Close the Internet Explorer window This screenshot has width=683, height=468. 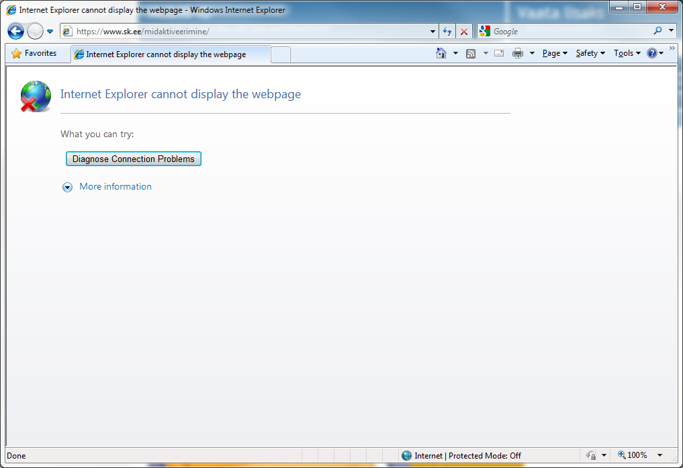coord(662,7)
